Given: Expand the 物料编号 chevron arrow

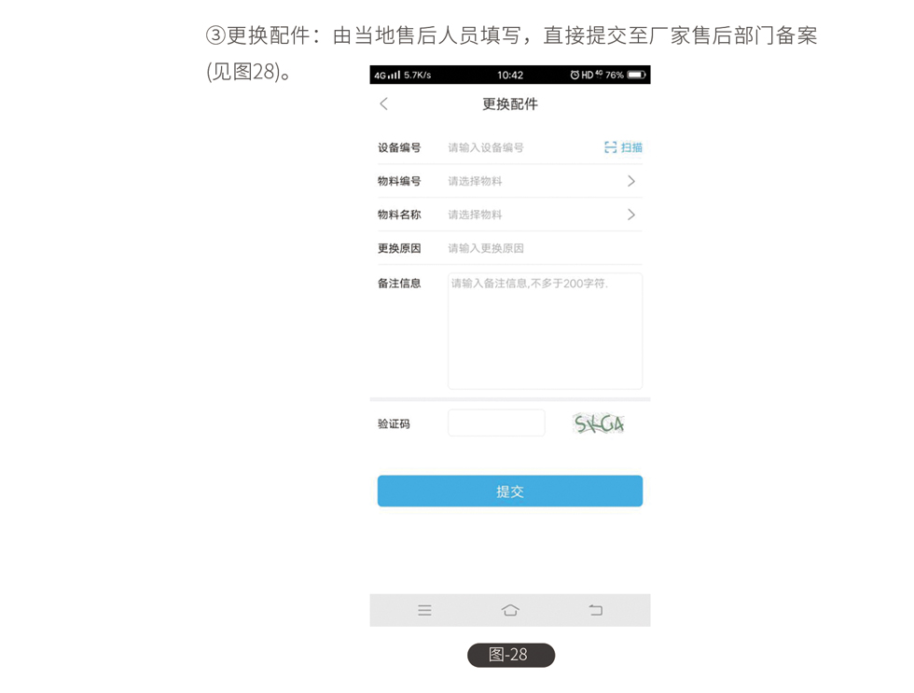Looking at the screenshot, I should (x=631, y=181).
